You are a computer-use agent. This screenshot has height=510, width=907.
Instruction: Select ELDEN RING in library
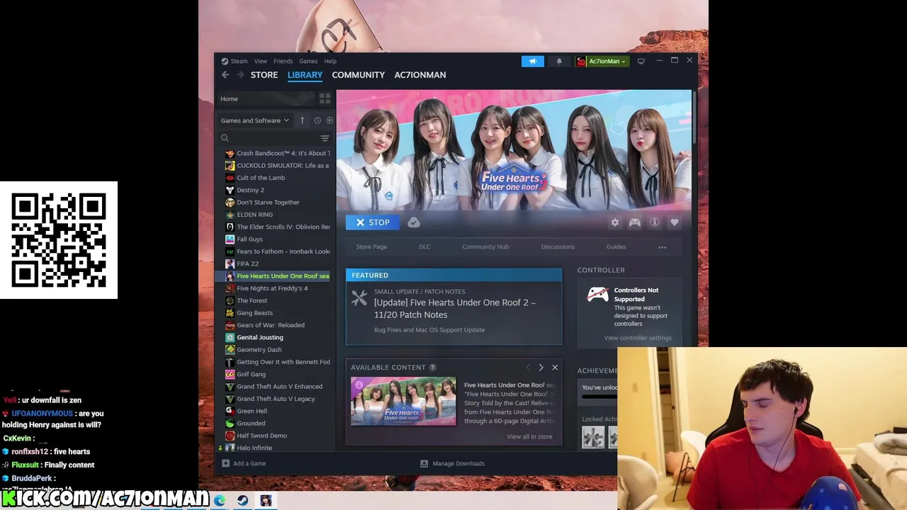(254, 215)
